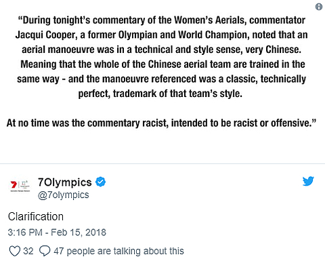Click the 32 likes count
Screen dimensions: 325x261
(28, 251)
